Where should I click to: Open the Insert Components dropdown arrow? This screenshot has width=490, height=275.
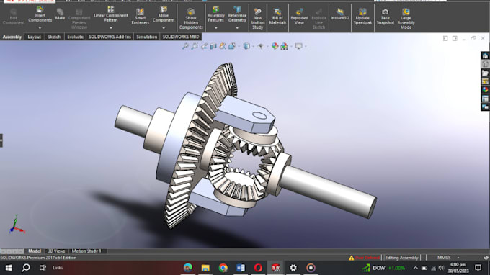pyautogui.click(x=40, y=28)
